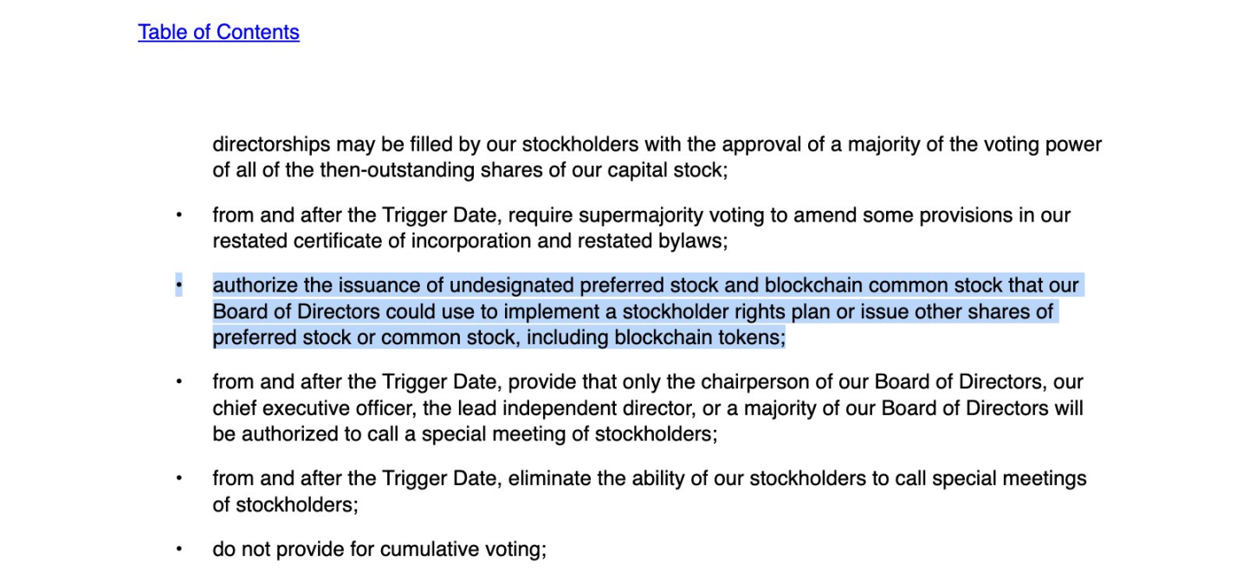The width and height of the screenshot is (1236, 570).
Task: Click the bullet beside the chairperson special meeting paragraph
Action: tap(179, 381)
